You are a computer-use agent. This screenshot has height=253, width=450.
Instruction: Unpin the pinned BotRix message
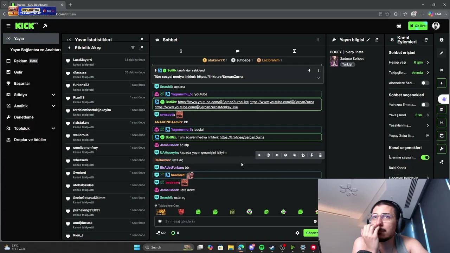309,71
